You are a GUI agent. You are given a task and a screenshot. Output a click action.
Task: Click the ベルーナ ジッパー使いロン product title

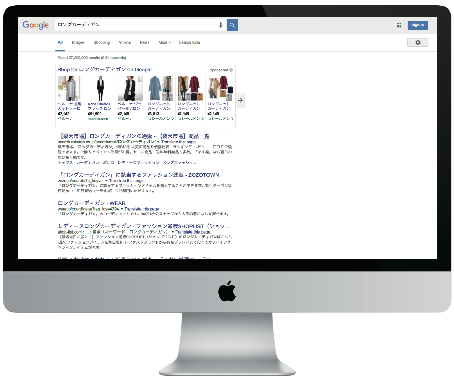click(x=130, y=106)
